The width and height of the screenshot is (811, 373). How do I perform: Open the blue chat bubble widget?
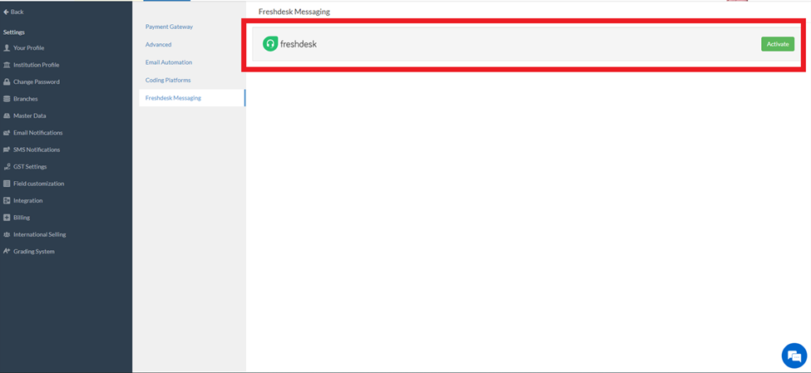(x=794, y=356)
